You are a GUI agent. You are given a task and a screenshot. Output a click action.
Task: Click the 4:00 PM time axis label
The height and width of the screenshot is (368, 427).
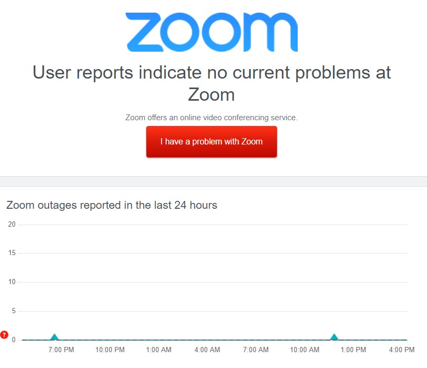(402, 350)
